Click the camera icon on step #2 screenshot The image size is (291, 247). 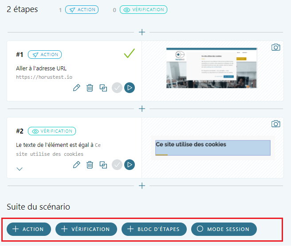point(275,124)
